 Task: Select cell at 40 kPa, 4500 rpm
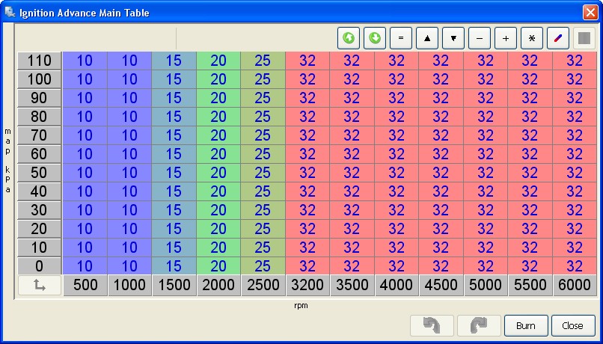point(441,191)
